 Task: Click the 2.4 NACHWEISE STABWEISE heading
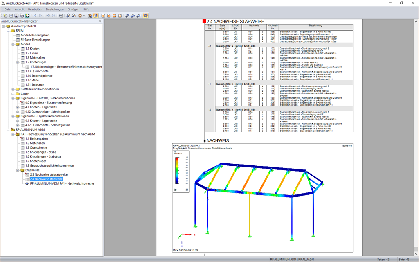[235, 21]
